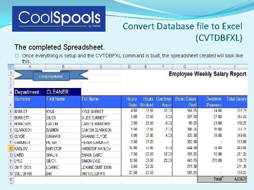Viewport: 254px width, 190px height.
Task: Select the 337.50 basic salary cell
Action: [x=185, y=117]
